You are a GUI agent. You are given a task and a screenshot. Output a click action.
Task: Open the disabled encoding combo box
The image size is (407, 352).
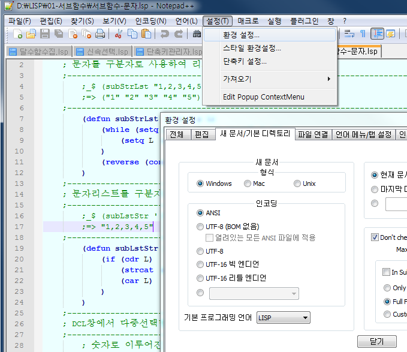(x=254, y=293)
